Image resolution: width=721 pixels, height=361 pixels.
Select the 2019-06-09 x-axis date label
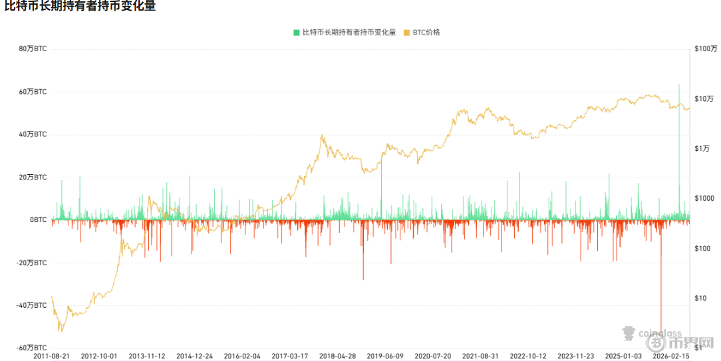click(385, 356)
